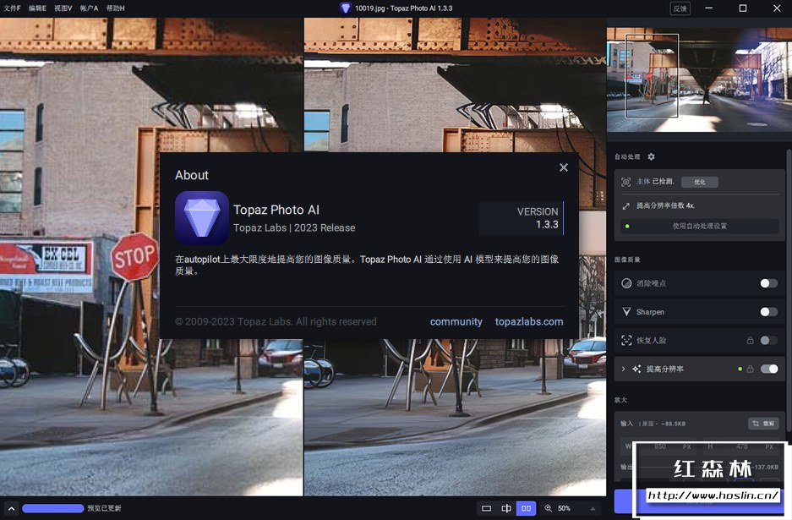Toggle the 恢复人脸 face recovery switch
The width and height of the screenshot is (792, 520).
click(x=769, y=341)
